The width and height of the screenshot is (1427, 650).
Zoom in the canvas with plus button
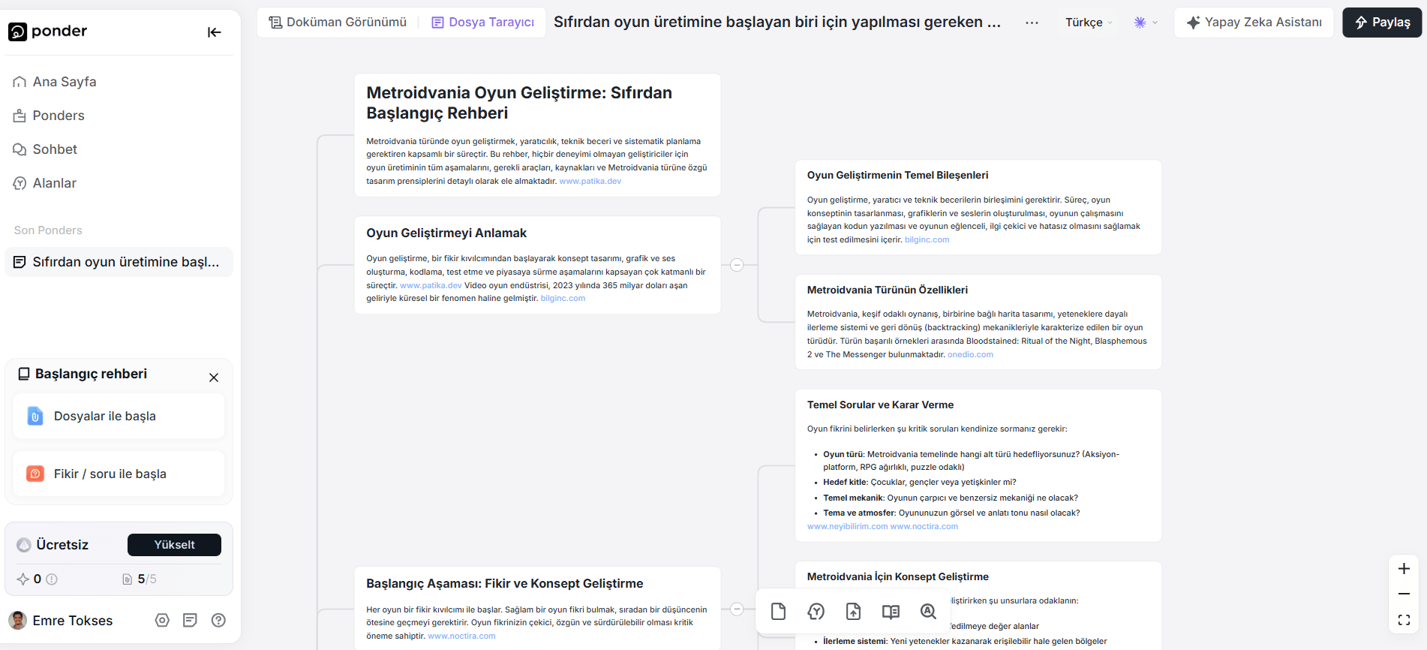1404,569
